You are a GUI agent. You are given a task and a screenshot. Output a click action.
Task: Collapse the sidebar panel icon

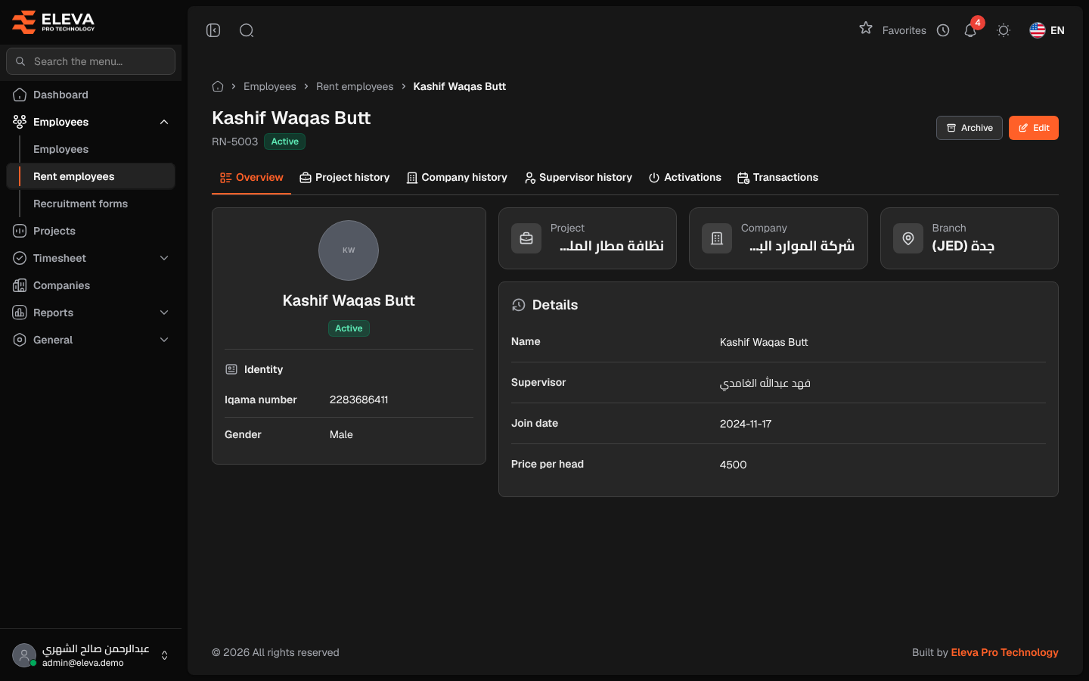point(213,30)
